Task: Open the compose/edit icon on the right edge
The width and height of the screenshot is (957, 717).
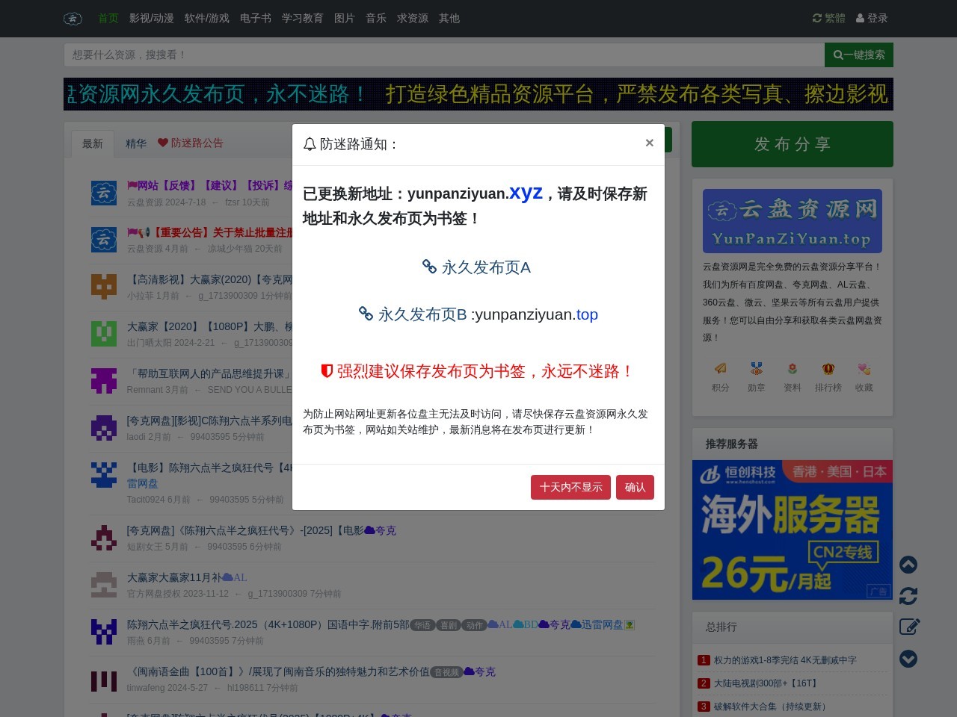Action: (x=909, y=627)
